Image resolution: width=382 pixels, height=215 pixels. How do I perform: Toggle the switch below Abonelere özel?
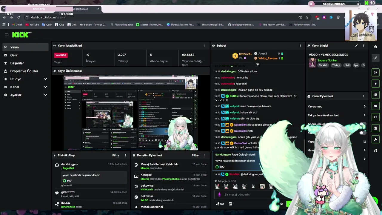363,133
